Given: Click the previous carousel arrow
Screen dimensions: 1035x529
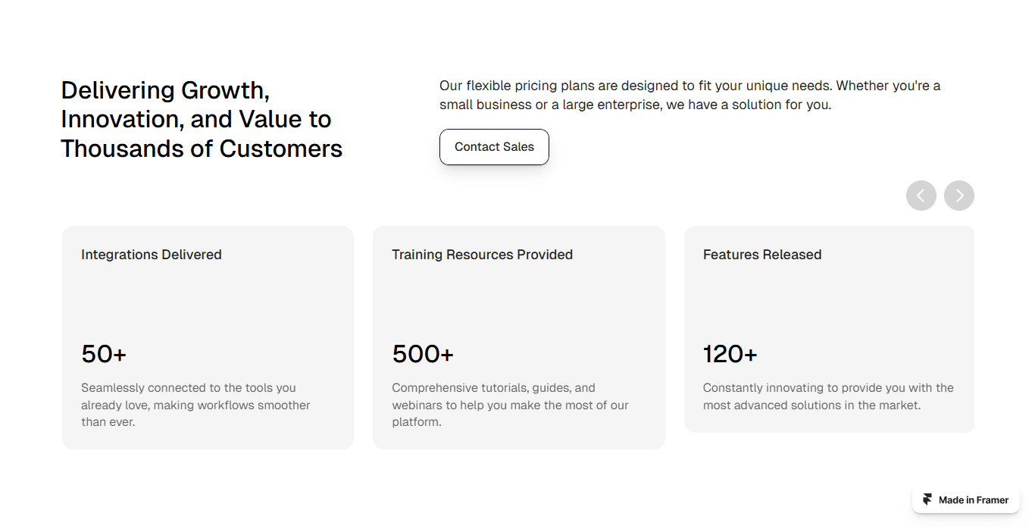Looking at the screenshot, I should pyautogui.click(x=921, y=196).
